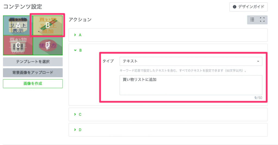Select tap area A with 買い物リスト表示 image
Screen dimensions: 278x145
(x=18, y=25)
